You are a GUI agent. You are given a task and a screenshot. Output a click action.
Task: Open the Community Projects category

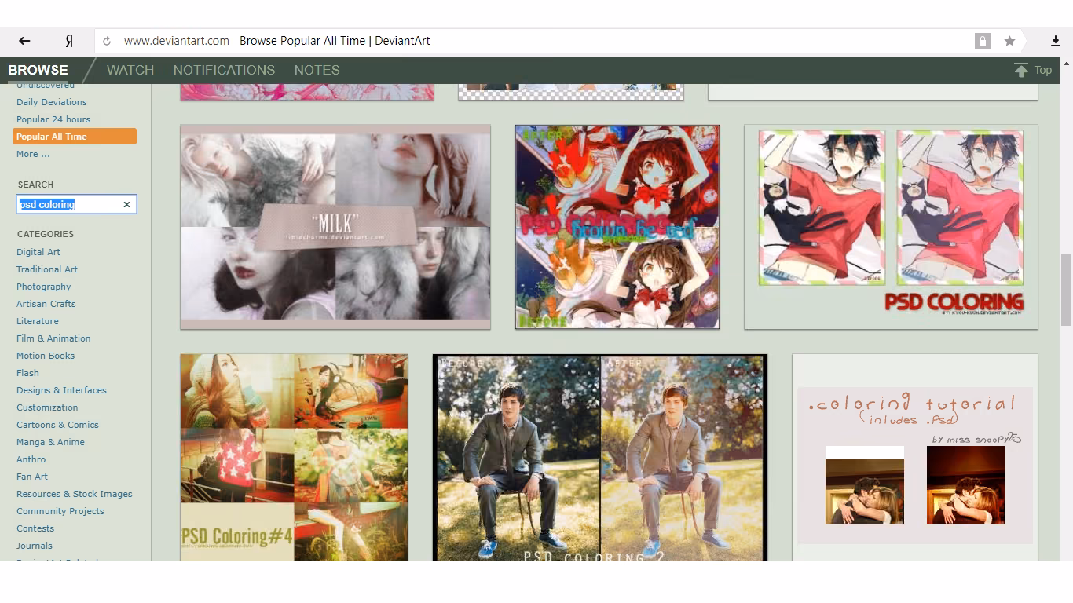tap(60, 511)
